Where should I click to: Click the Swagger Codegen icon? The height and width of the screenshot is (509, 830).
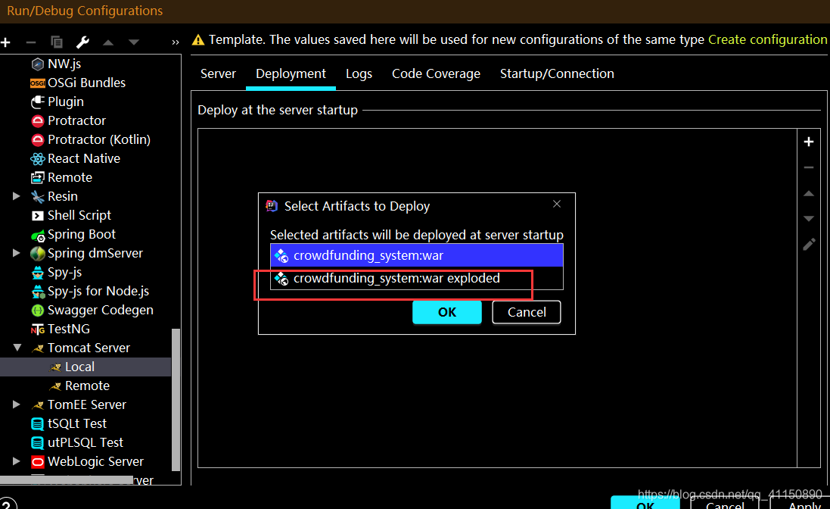click(38, 311)
